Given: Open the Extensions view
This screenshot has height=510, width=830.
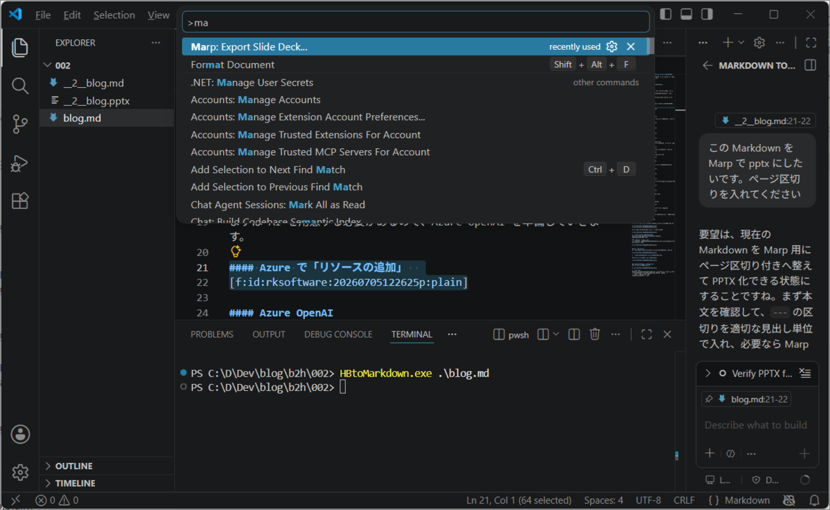Looking at the screenshot, I should [x=20, y=201].
